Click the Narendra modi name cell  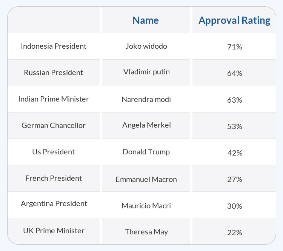click(x=146, y=100)
